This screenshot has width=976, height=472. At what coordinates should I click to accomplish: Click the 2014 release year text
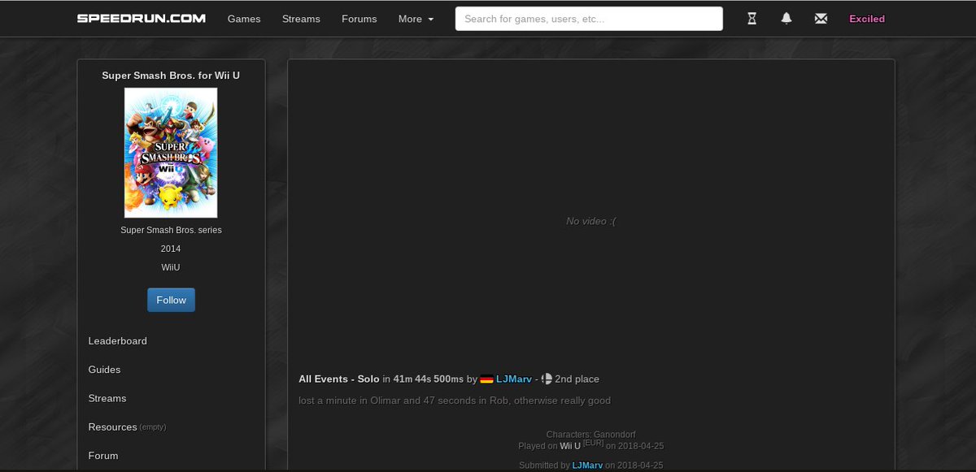(x=171, y=249)
